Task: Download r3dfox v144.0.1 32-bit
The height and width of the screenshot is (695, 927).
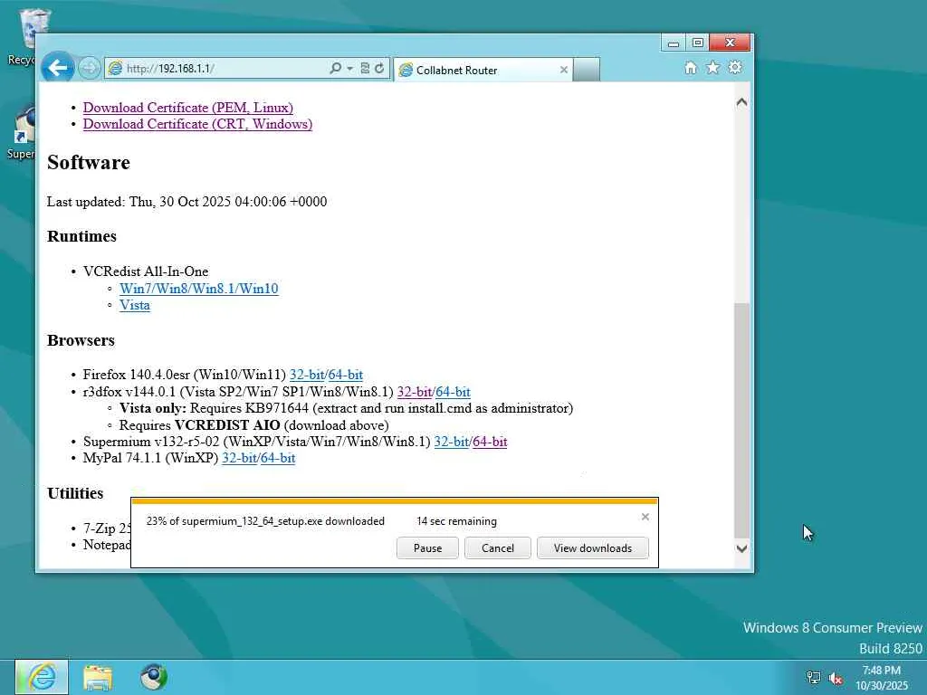Action: point(415,392)
